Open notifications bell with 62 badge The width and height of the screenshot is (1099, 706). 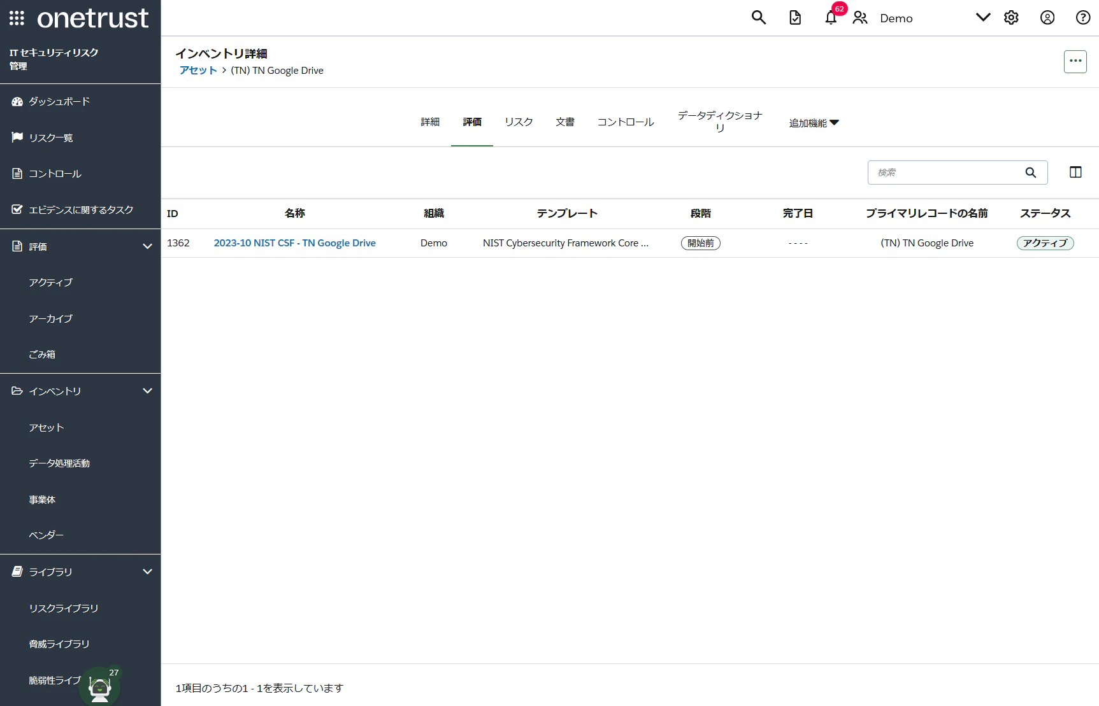point(831,18)
